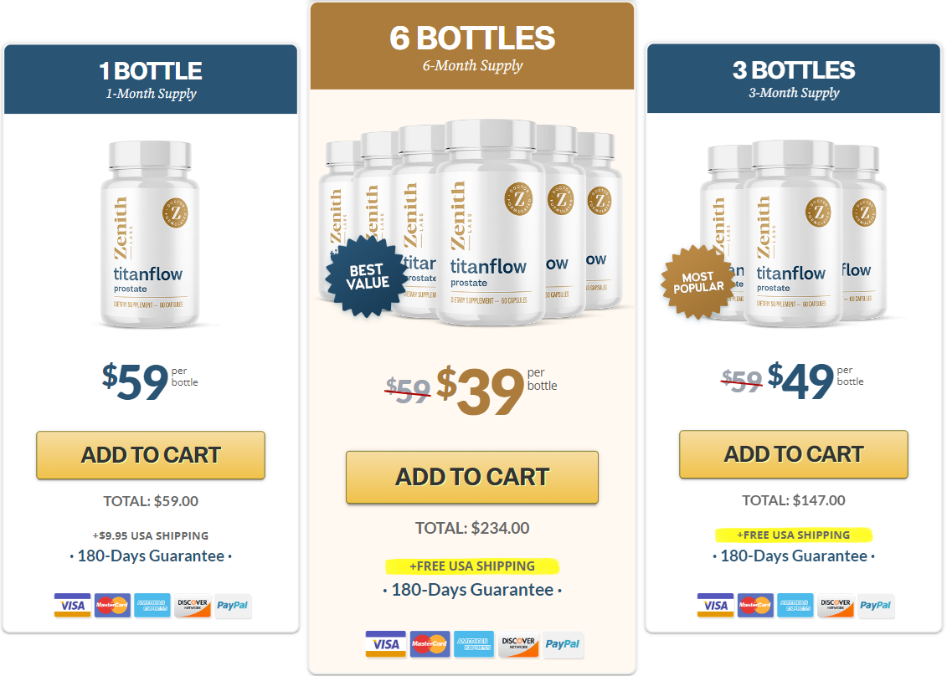Select the 3 Bottles header

click(793, 79)
